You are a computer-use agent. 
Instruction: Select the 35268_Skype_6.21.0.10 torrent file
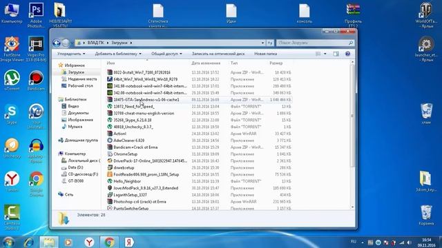[x=133, y=120]
